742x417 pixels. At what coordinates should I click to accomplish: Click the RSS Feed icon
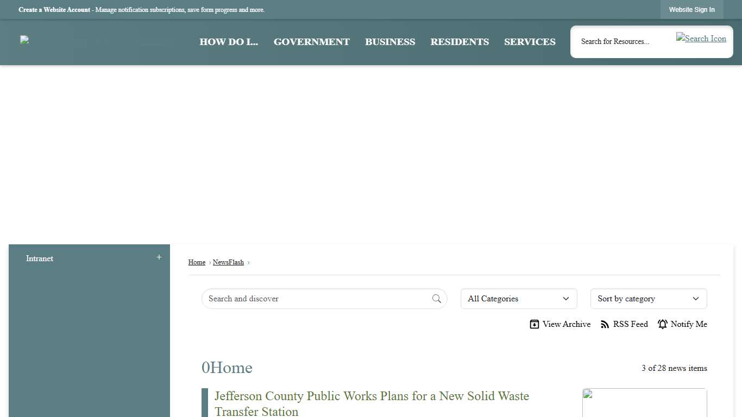(x=605, y=324)
